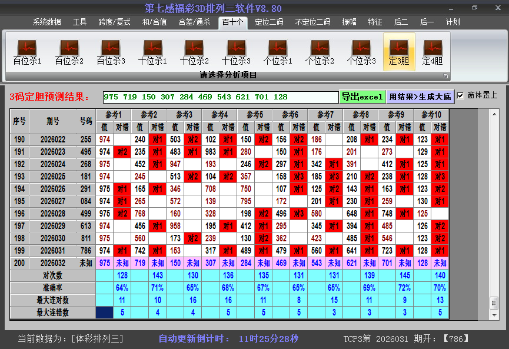509x349 pixels.
Task: Switch to the 跨度/复式 tab
Action: tap(114, 22)
